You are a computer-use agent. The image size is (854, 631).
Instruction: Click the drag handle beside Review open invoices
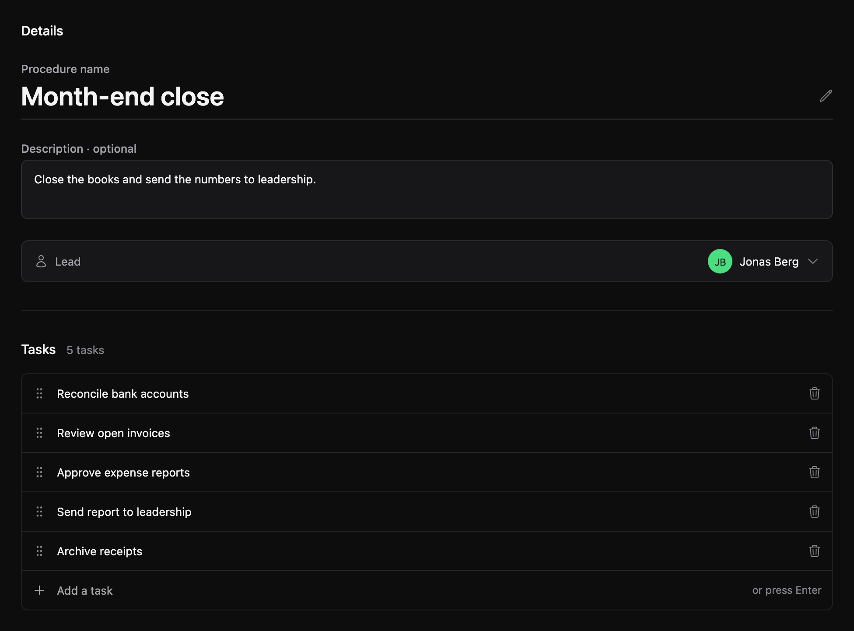[39, 433]
